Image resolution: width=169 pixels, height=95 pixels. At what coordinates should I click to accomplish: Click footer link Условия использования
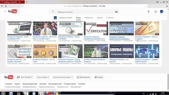click(x=12, y=87)
